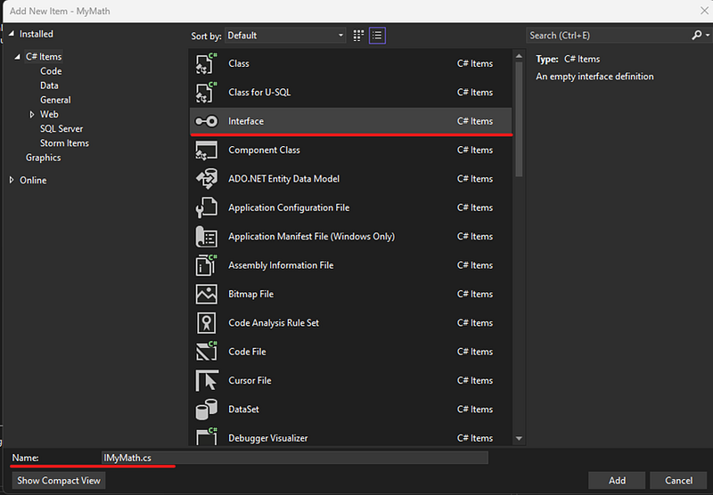Image resolution: width=713 pixels, height=495 pixels.
Task: Click 'Debugger Visualizer' template name
Action: coord(268,438)
